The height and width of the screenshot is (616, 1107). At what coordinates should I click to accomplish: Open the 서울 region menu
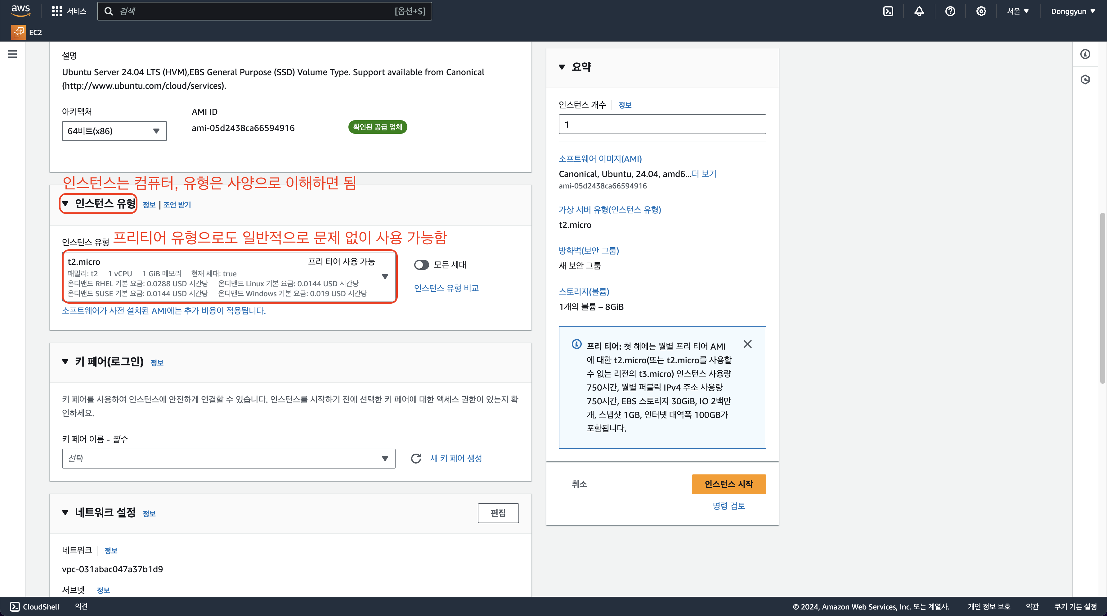coord(1017,11)
